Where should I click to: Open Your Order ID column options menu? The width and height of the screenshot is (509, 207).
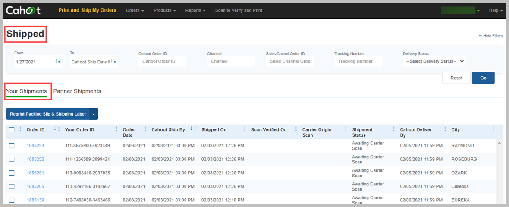(x=116, y=129)
